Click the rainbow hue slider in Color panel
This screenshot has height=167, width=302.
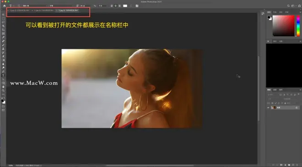(298, 26)
